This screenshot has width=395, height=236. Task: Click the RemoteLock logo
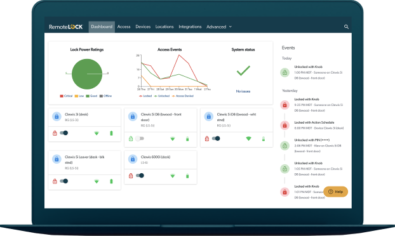66,27
